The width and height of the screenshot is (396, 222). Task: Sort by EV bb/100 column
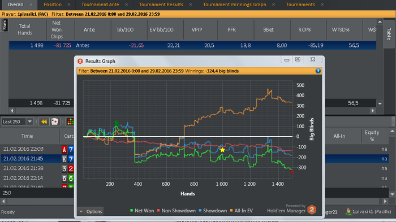pos(162,29)
